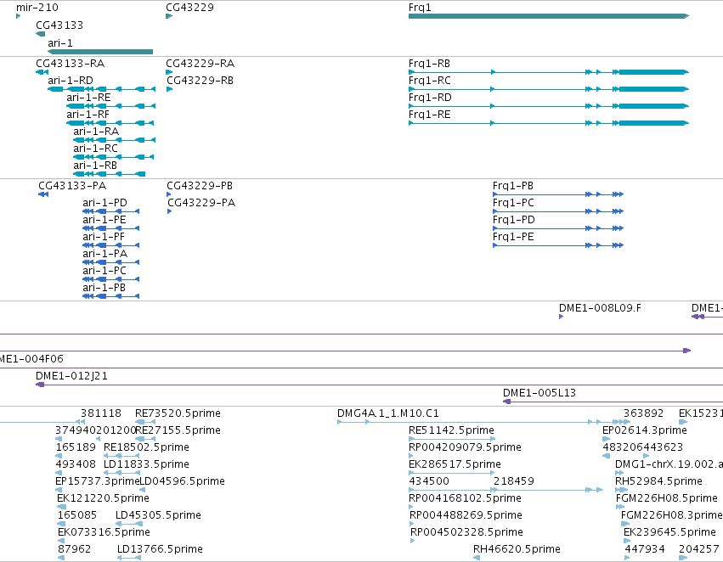This screenshot has width=723, height=562.
Task: Click the Frq1-PB CDS label
Action: click(x=513, y=186)
